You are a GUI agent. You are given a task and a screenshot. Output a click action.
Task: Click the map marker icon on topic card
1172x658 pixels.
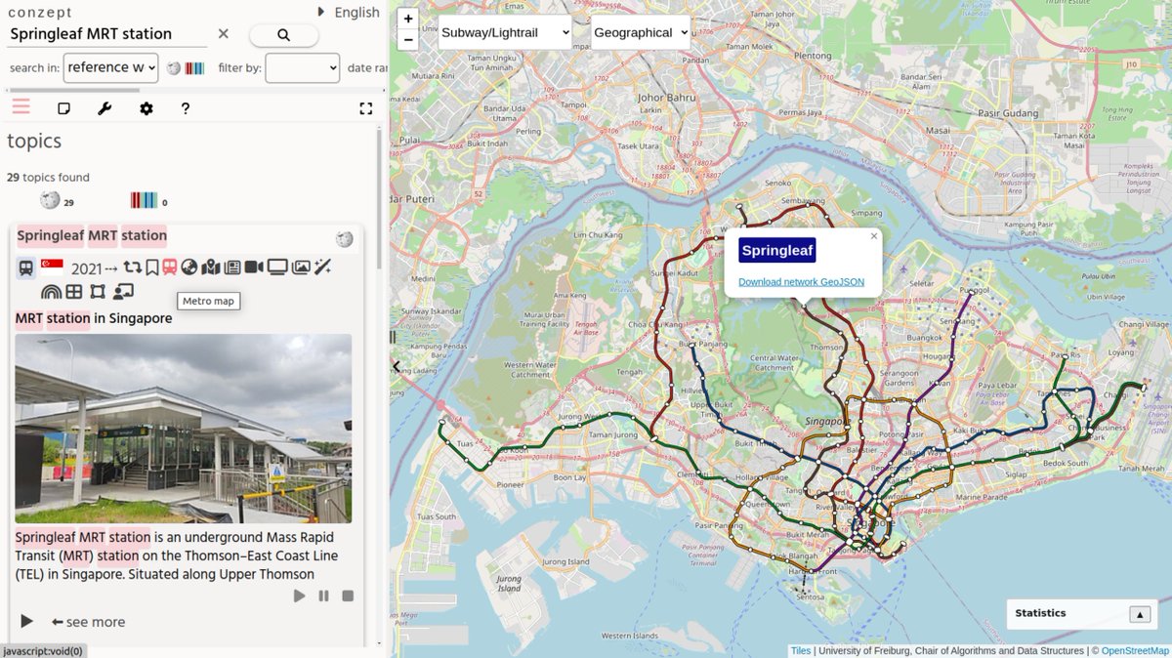point(211,267)
